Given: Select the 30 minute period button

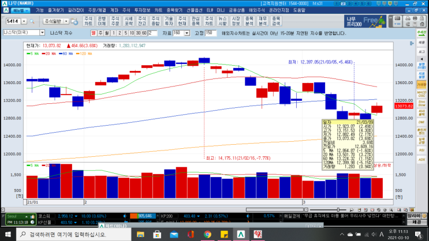Looking at the screenshot, I should coord(138,33).
